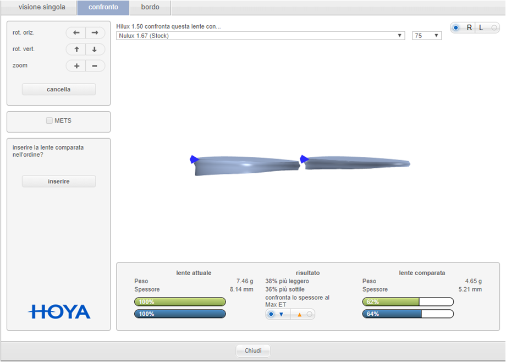The height and width of the screenshot is (362, 506).
Task: Click the blue marker on the left lens
Action: point(194,159)
